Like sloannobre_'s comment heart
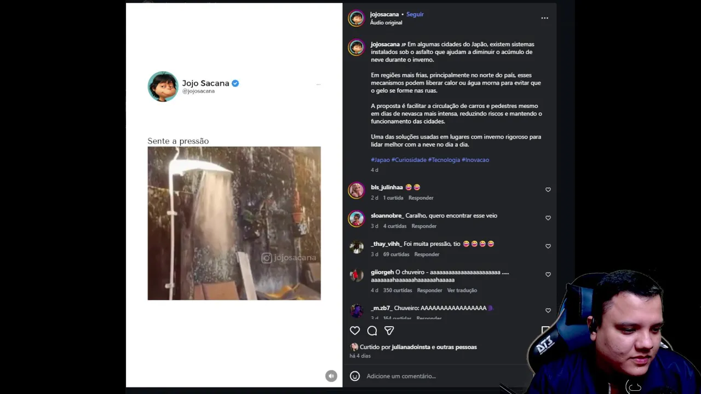 point(548,218)
